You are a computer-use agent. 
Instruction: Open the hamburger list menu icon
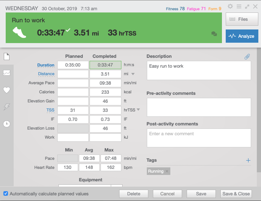pos(239,6)
